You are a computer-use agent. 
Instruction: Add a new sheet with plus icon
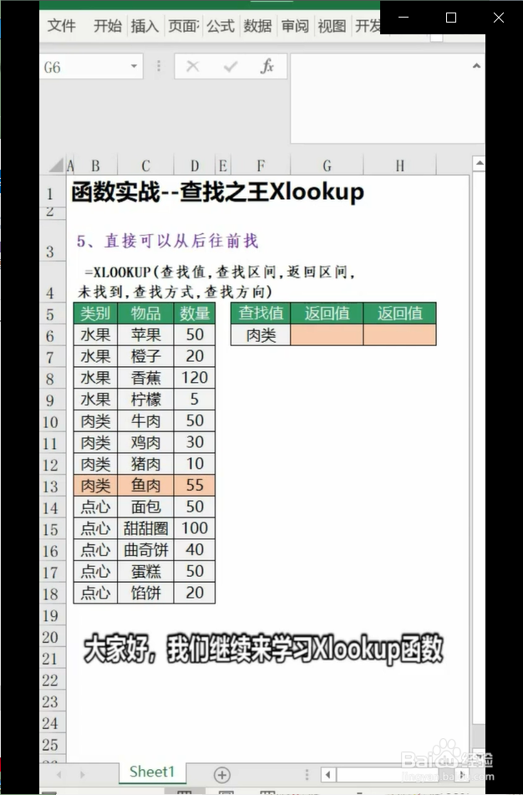tap(222, 775)
